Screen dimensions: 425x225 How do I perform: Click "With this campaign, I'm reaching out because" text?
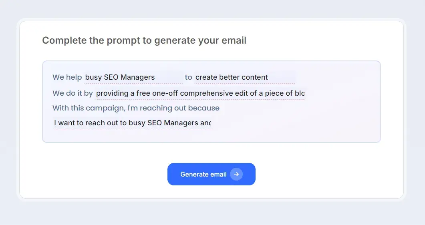pos(136,108)
